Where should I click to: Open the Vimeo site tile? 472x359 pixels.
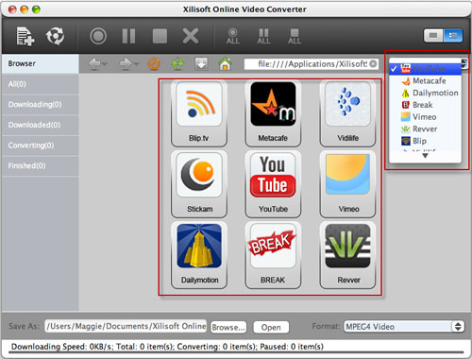click(347, 184)
